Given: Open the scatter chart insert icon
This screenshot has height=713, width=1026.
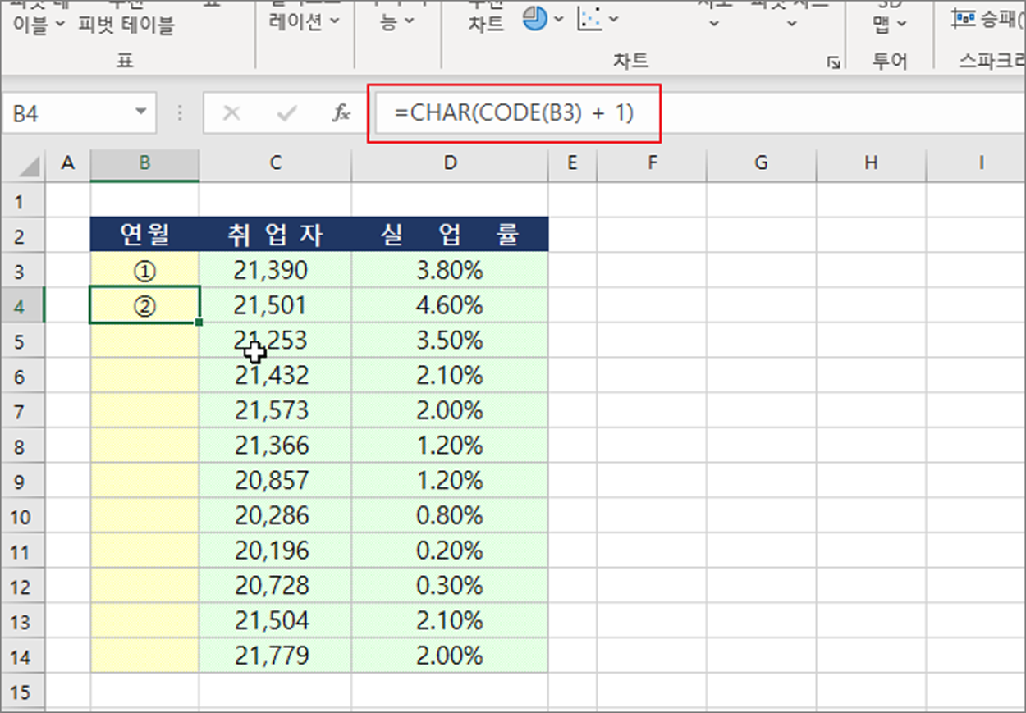Looking at the screenshot, I should point(589,18).
